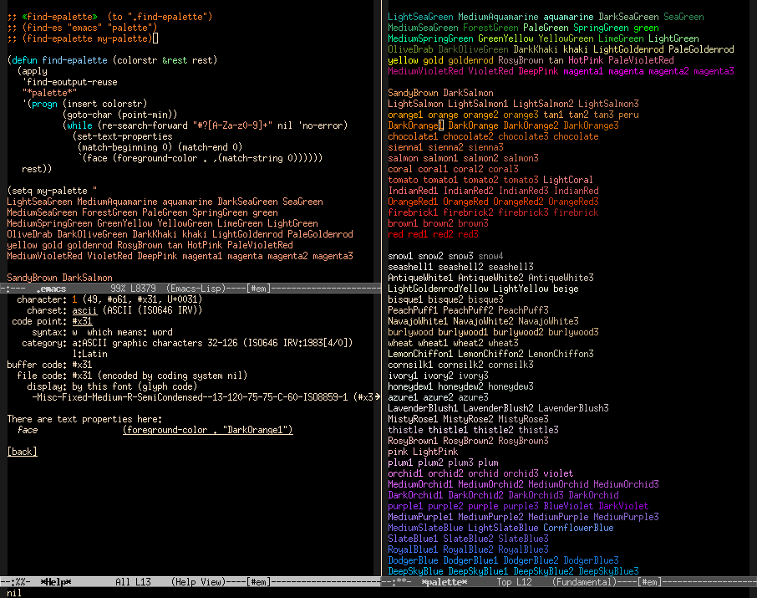The height and width of the screenshot is (598, 757).
Task: Click 'LavenderBlush2' in the palette buffer
Action: [498, 408]
